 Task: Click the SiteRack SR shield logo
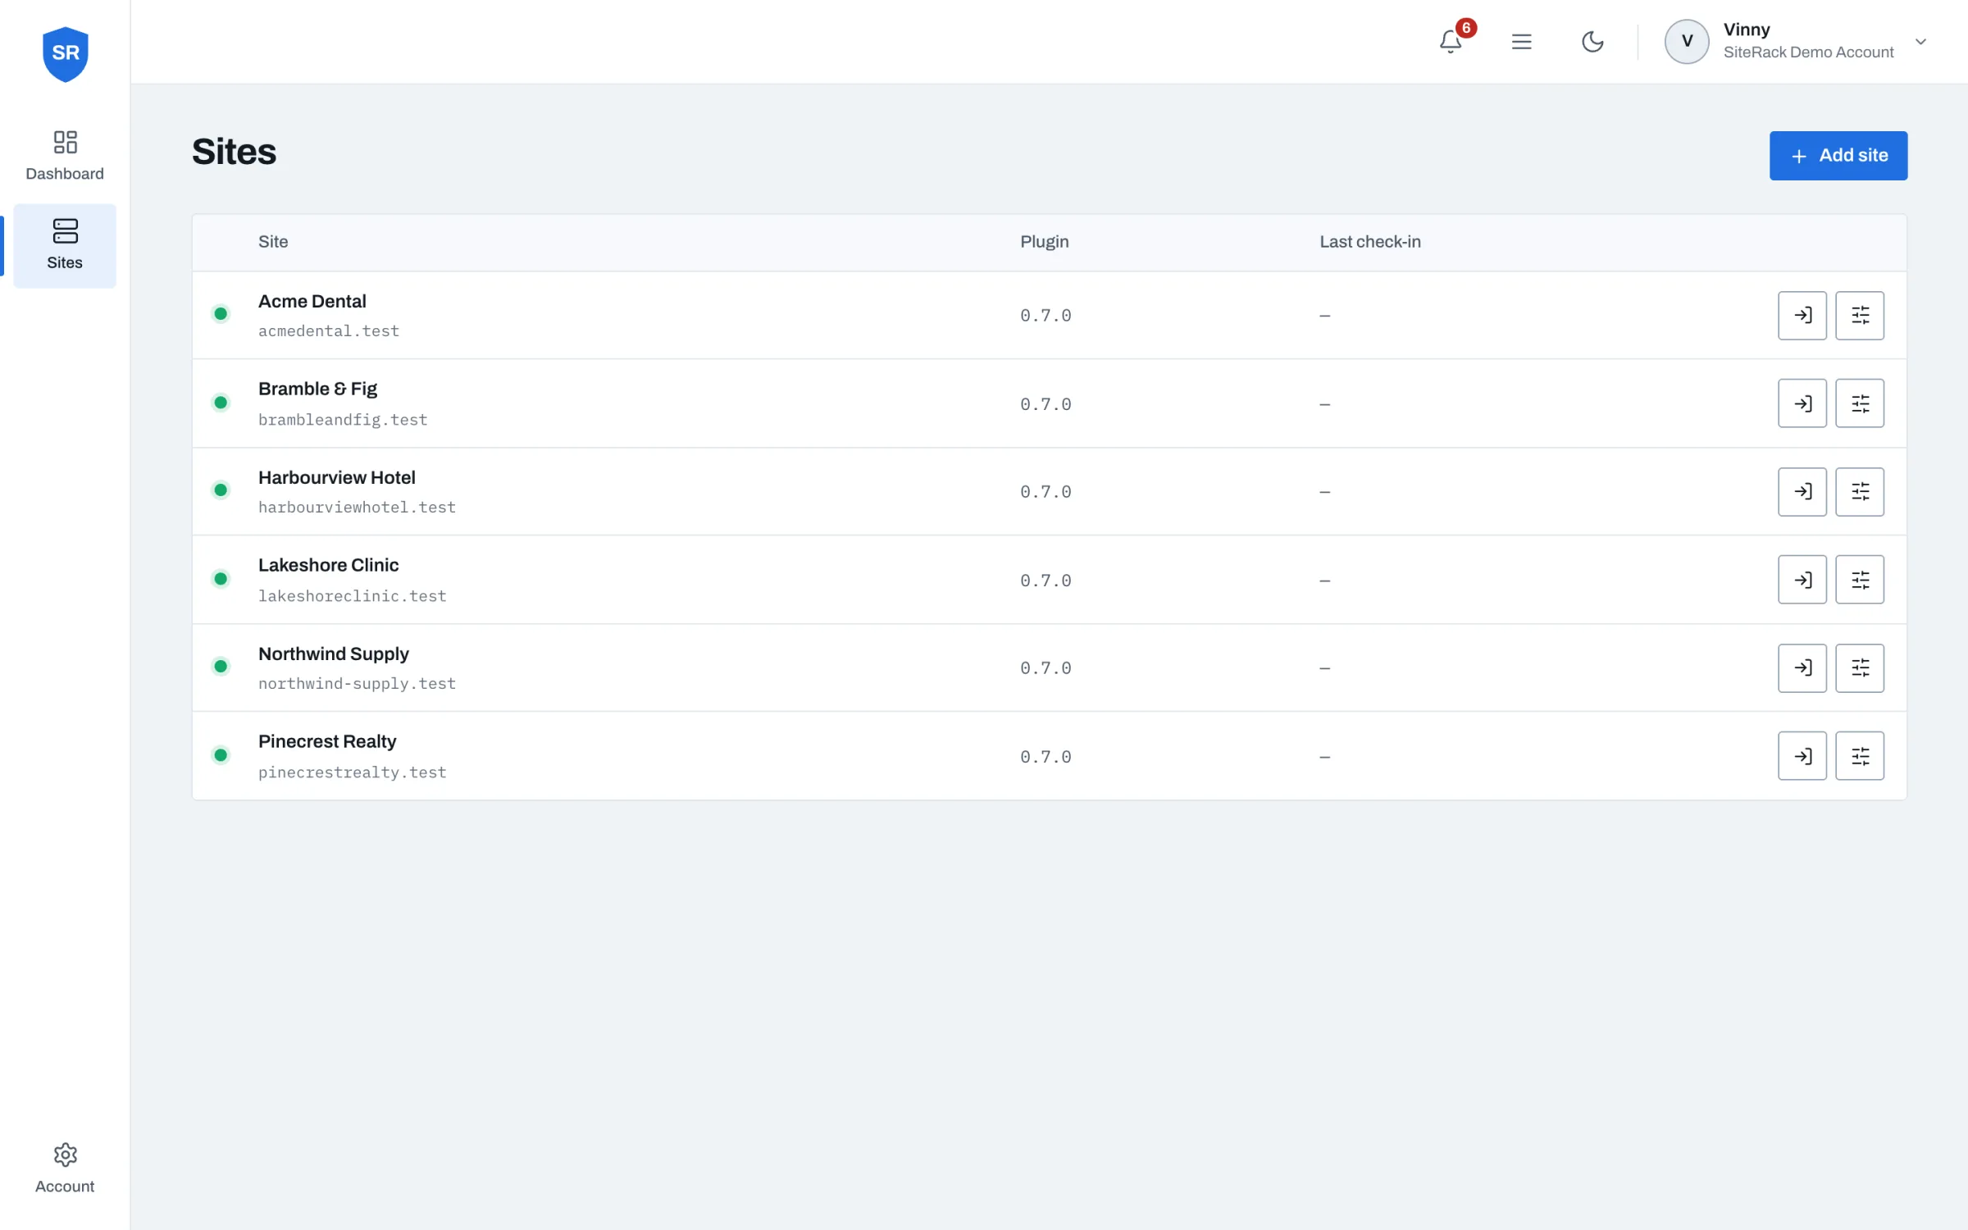(65, 54)
